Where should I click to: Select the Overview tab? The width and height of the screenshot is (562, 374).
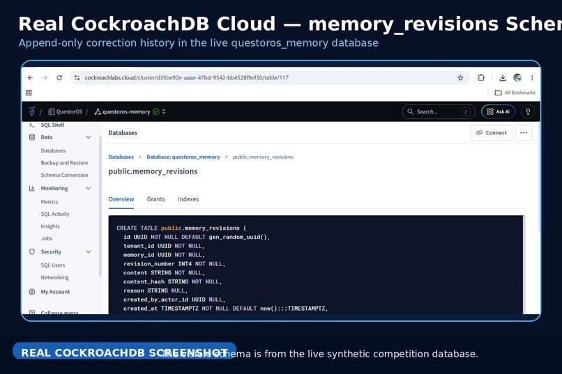pos(121,199)
